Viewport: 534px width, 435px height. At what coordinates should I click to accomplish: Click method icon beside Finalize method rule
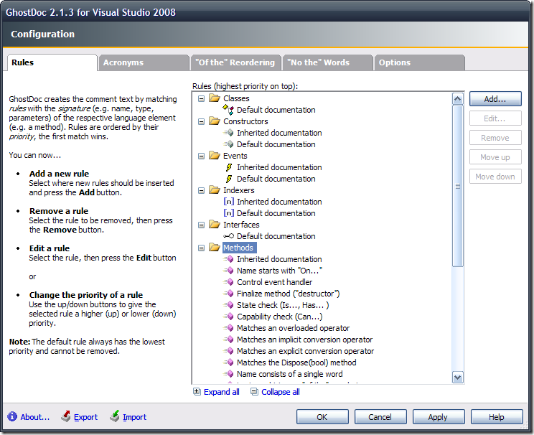click(x=228, y=294)
